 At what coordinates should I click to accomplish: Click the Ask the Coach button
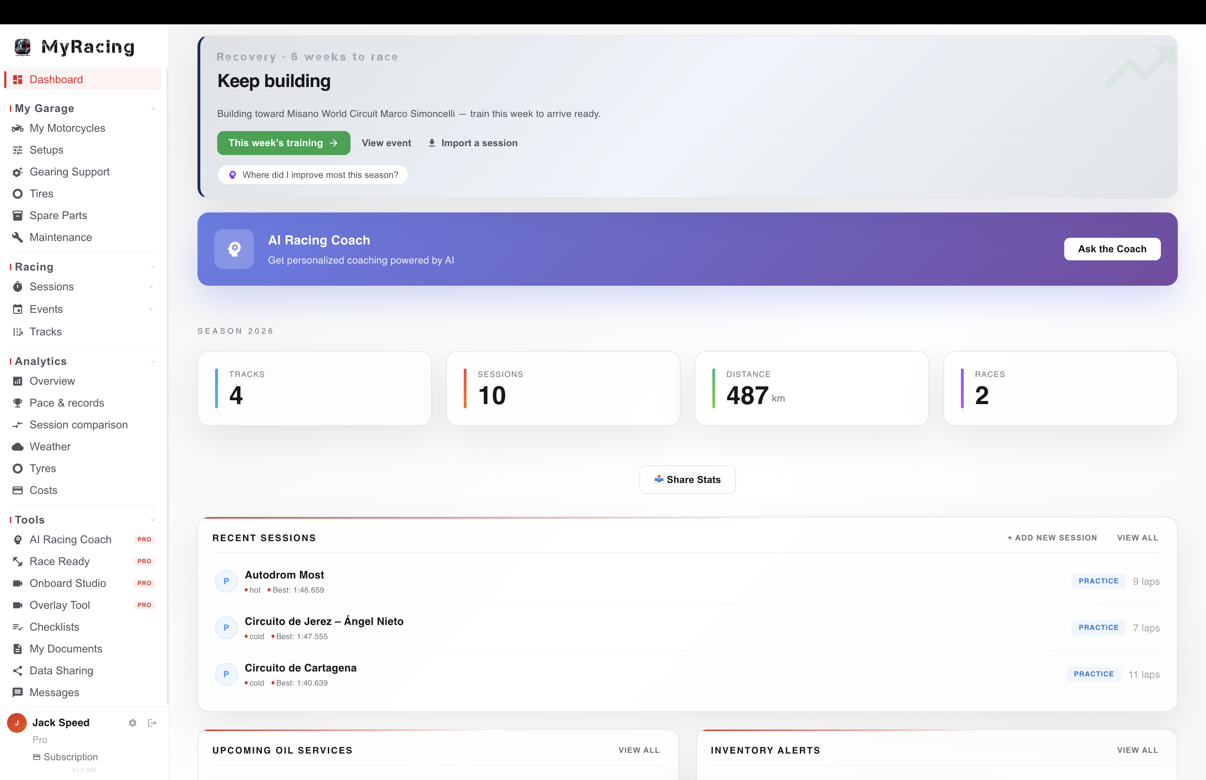pos(1112,249)
